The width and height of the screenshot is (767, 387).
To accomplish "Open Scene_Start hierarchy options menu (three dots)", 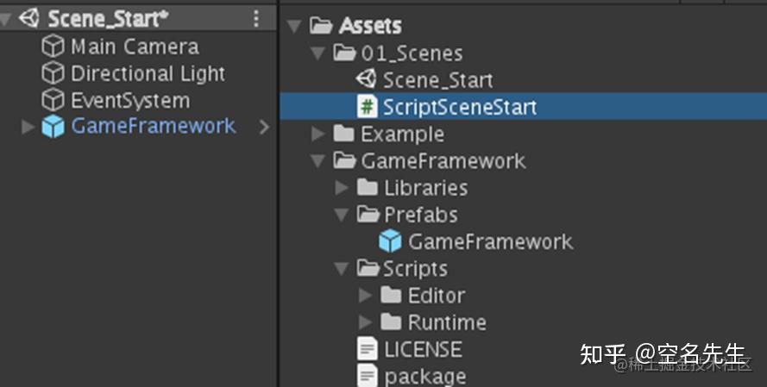I will tap(256, 19).
